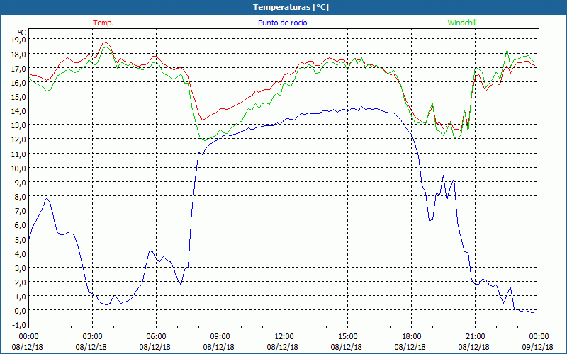
Task: Click the °C unit label on the axis
Action: pyautogui.click(x=22, y=33)
